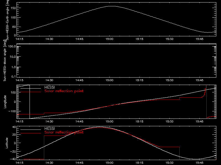Screen dimensions: 221x165
Task: Click 15:30 time label under Longitude plot
Action: coord(169,122)
